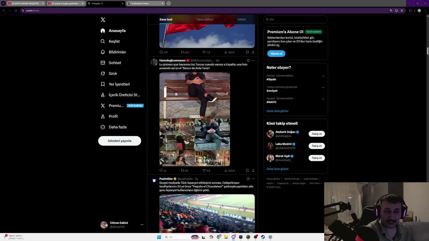This screenshot has height=241, width=429.
Task: Bookmark the flag post at top
Action: (247, 52)
